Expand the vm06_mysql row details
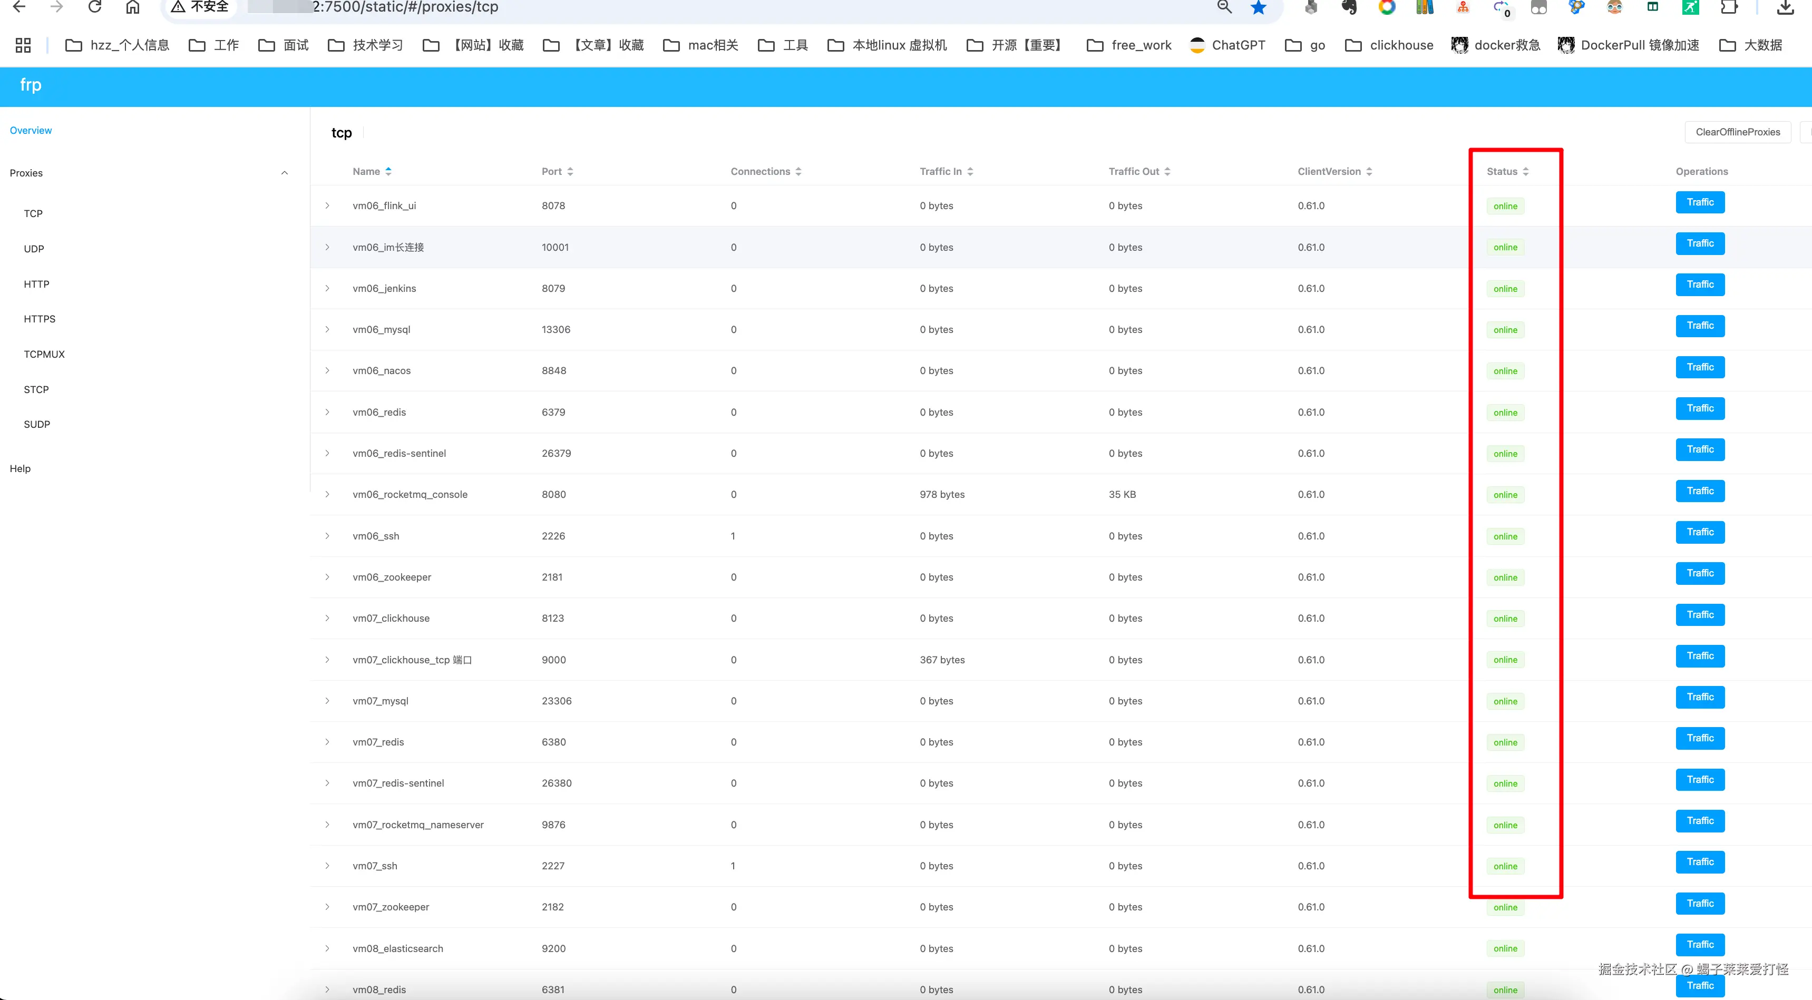 click(327, 330)
